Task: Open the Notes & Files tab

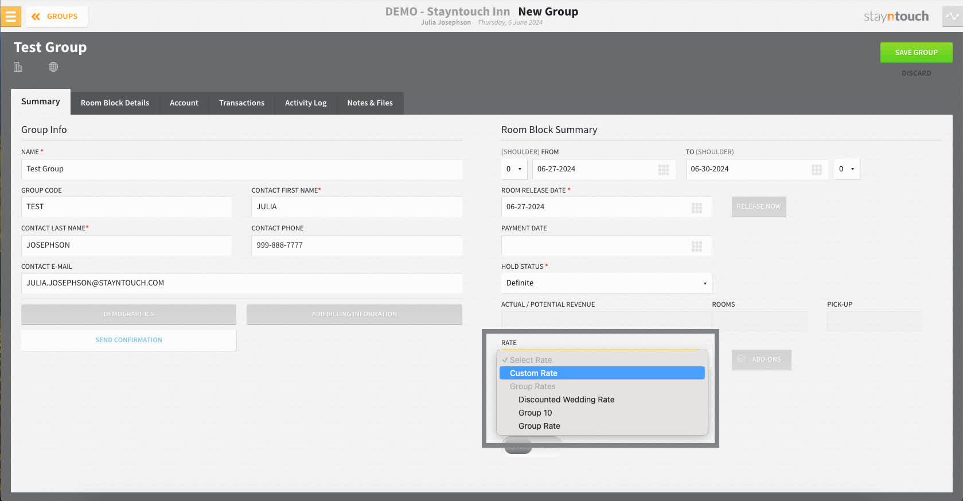Action: 370,103
